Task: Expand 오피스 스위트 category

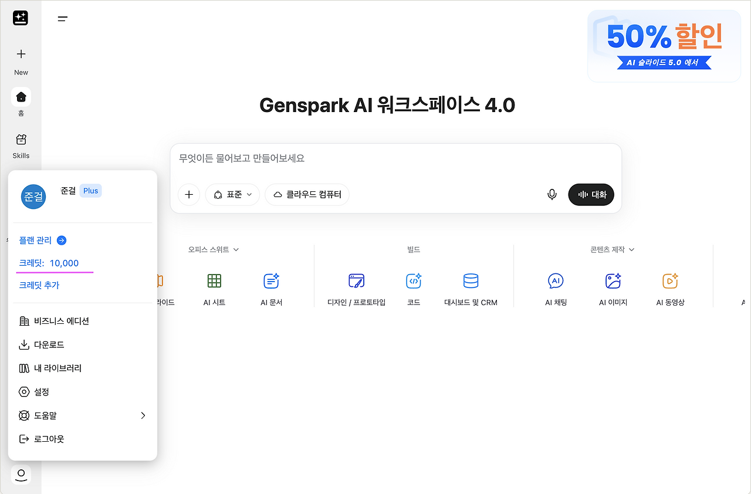Action: click(214, 249)
